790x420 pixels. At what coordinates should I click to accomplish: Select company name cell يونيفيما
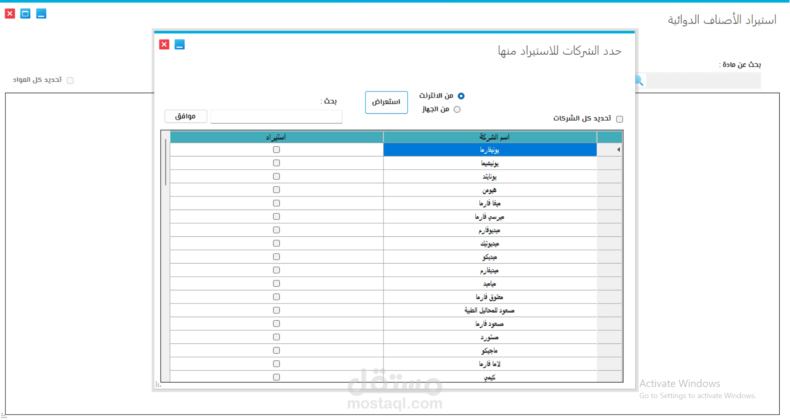(x=490, y=163)
